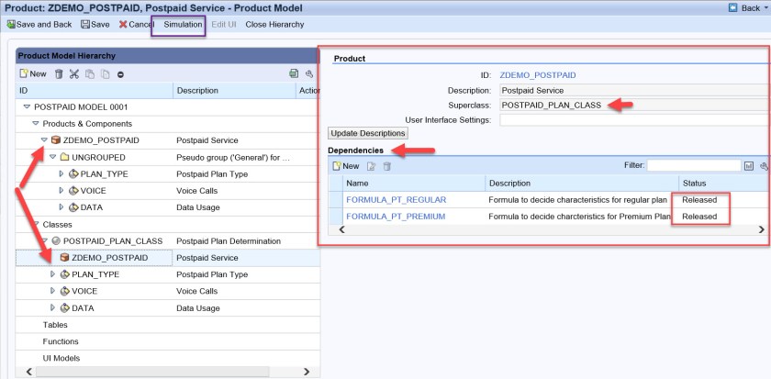This screenshot has height=379, width=771.
Task: Click the edit icon in Dependencies toolbar
Action: [372, 166]
